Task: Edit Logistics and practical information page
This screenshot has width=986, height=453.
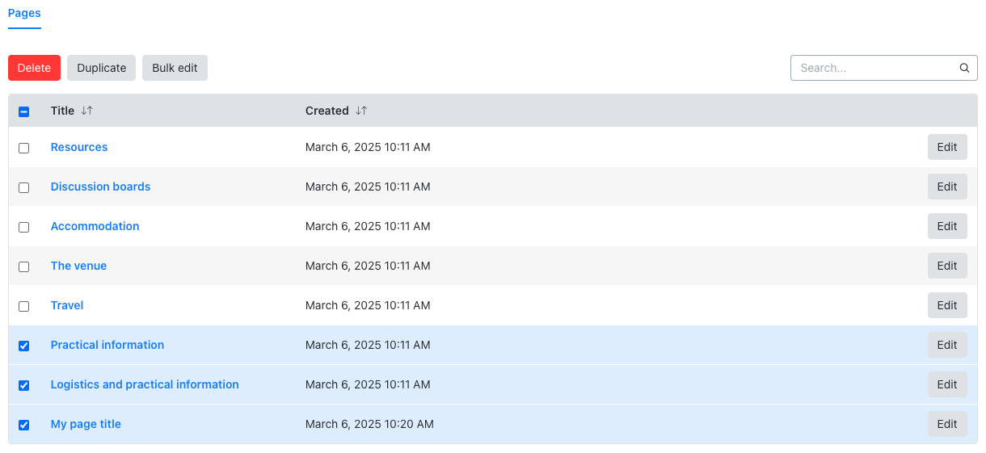Action: coord(947,384)
